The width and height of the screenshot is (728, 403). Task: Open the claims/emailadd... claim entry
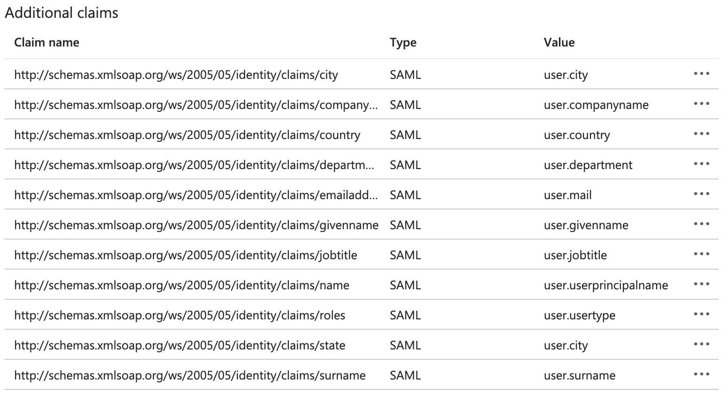click(x=196, y=195)
